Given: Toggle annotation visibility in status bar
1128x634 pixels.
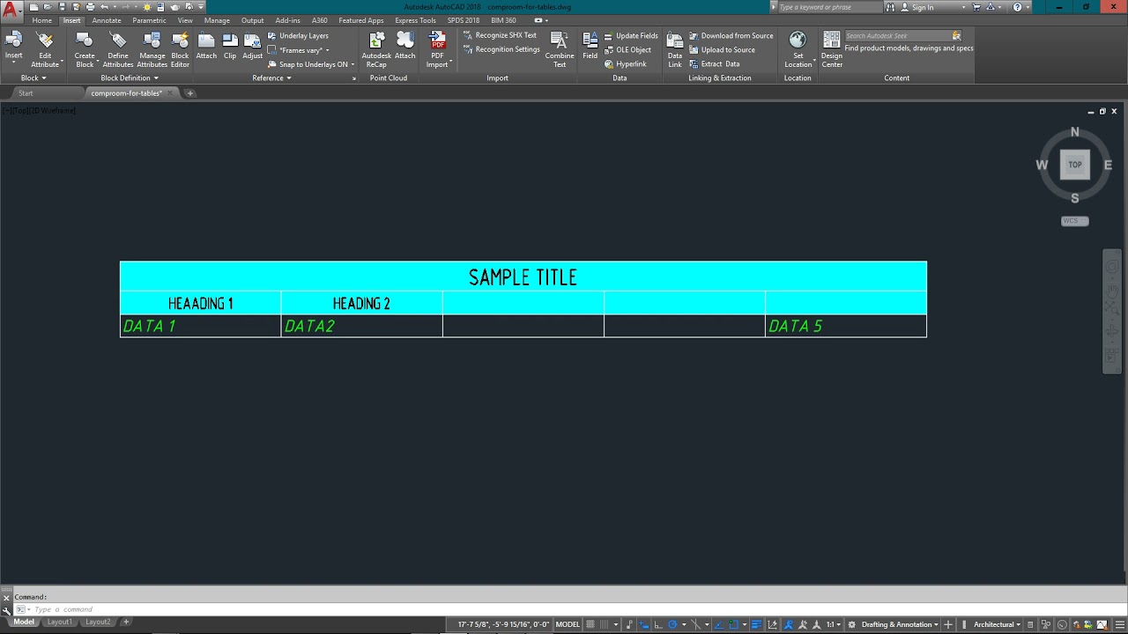Looking at the screenshot, I should pos(789,624).
